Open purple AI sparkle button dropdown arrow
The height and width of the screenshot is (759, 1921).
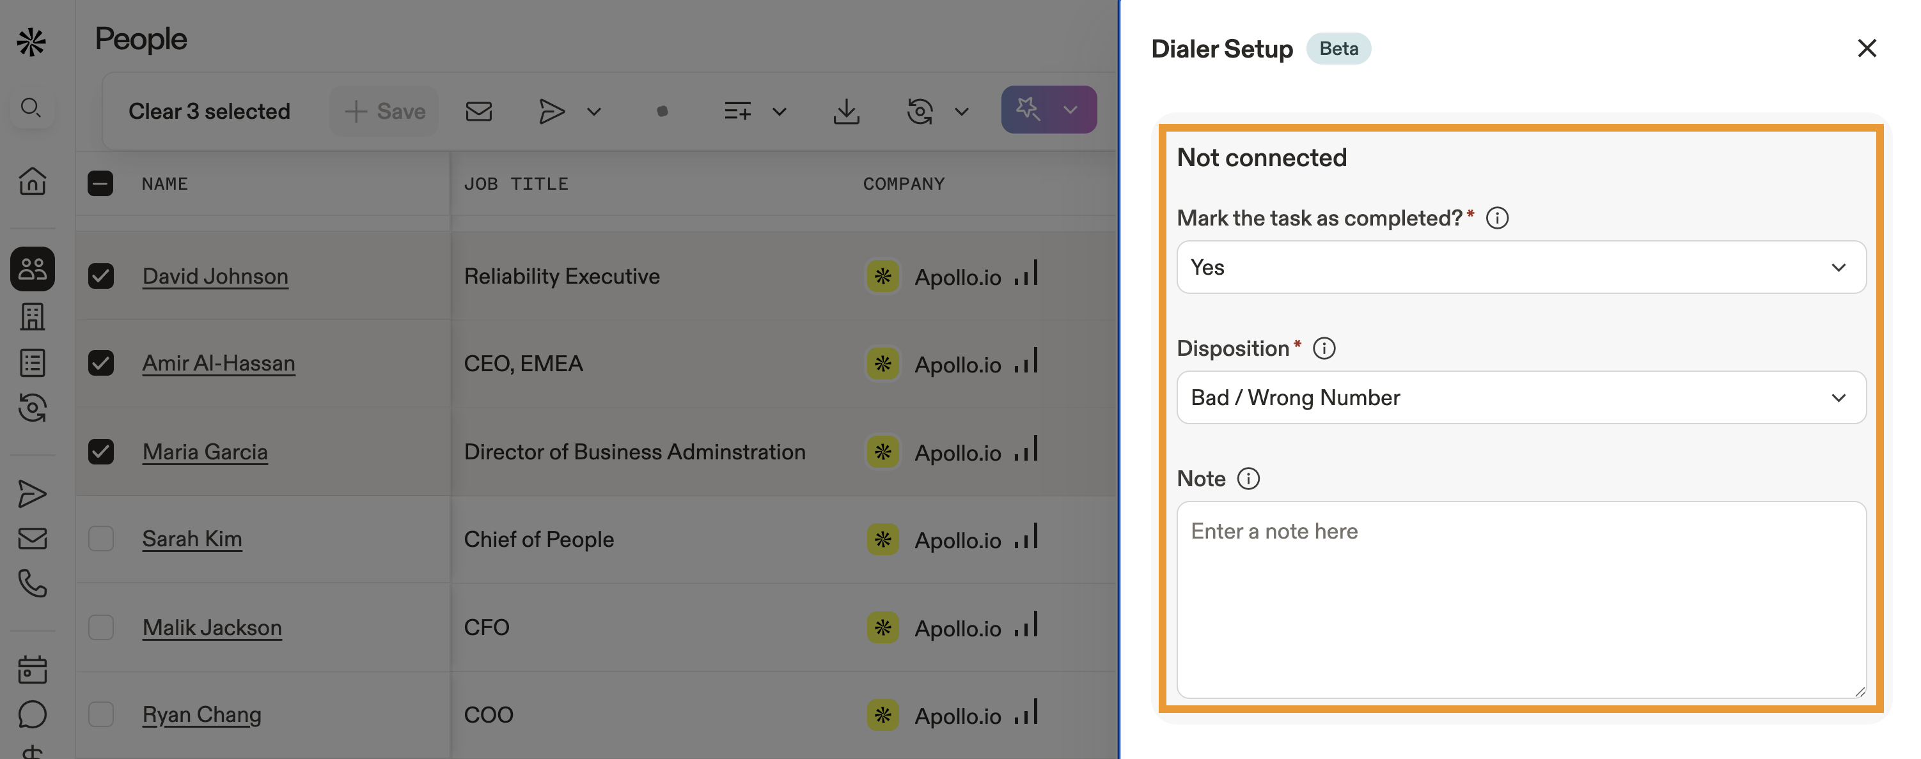[x=1070, y=111]
